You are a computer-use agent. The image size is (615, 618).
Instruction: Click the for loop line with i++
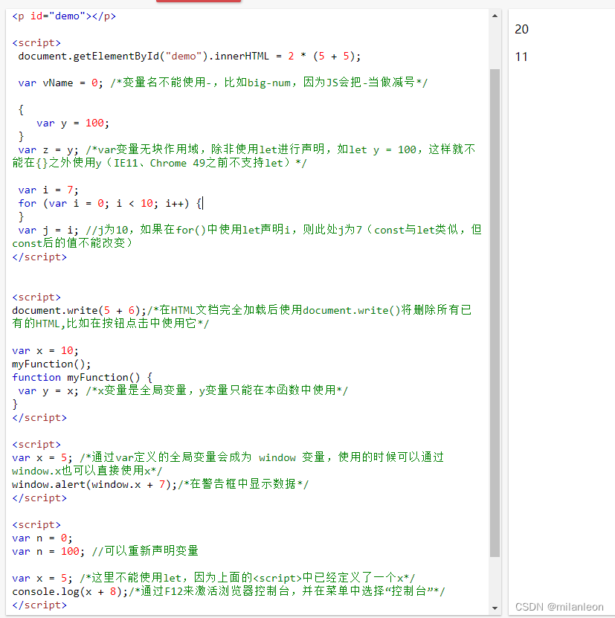(x=110, y=203)
